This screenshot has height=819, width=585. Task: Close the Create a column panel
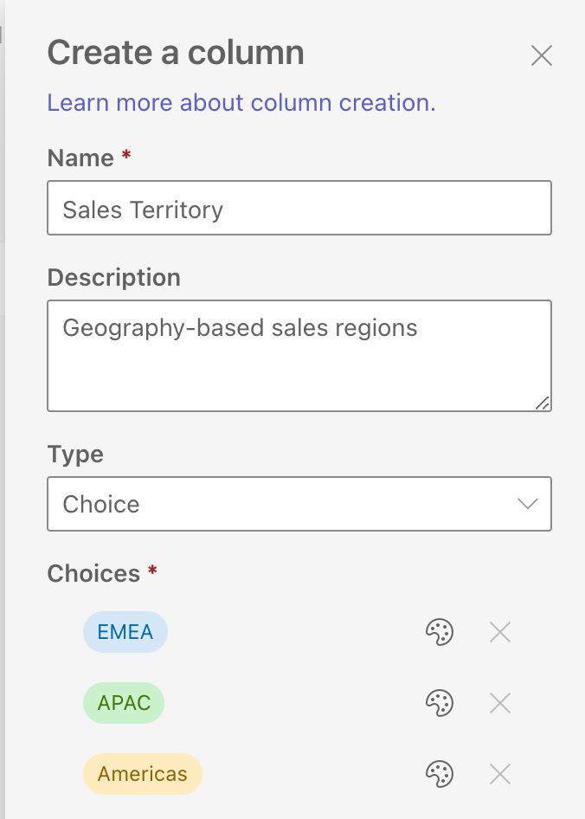(x=542, y=56)
